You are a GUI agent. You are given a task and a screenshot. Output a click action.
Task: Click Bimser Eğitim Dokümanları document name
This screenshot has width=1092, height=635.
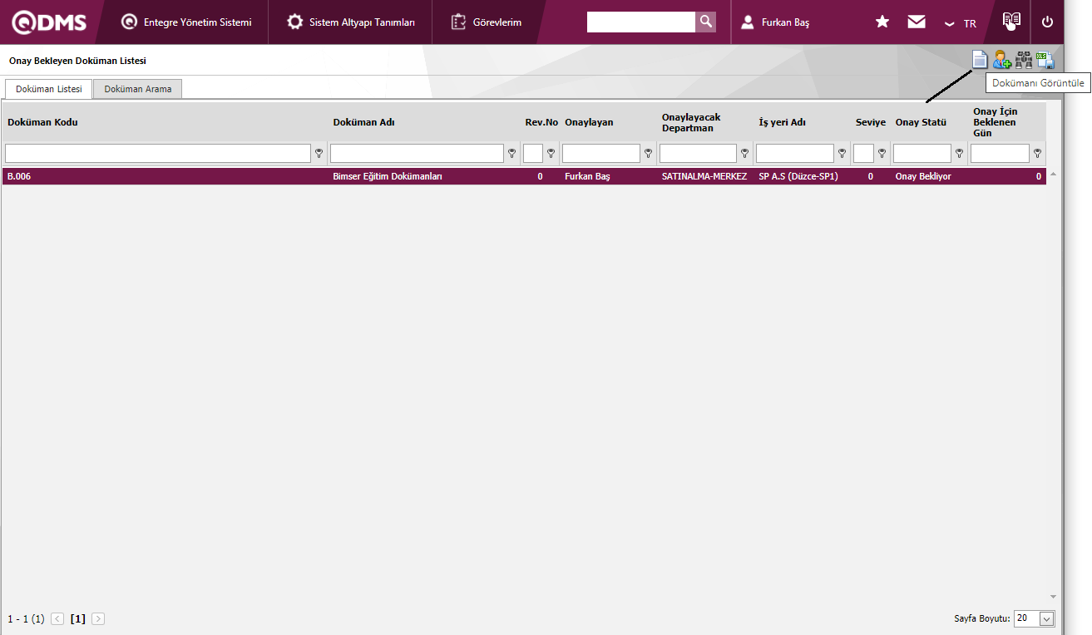388,176
